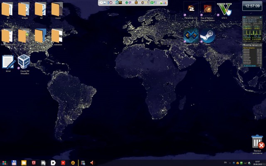
Task: Open the EN language indicator in tray
Action: (x=225, y=162)
